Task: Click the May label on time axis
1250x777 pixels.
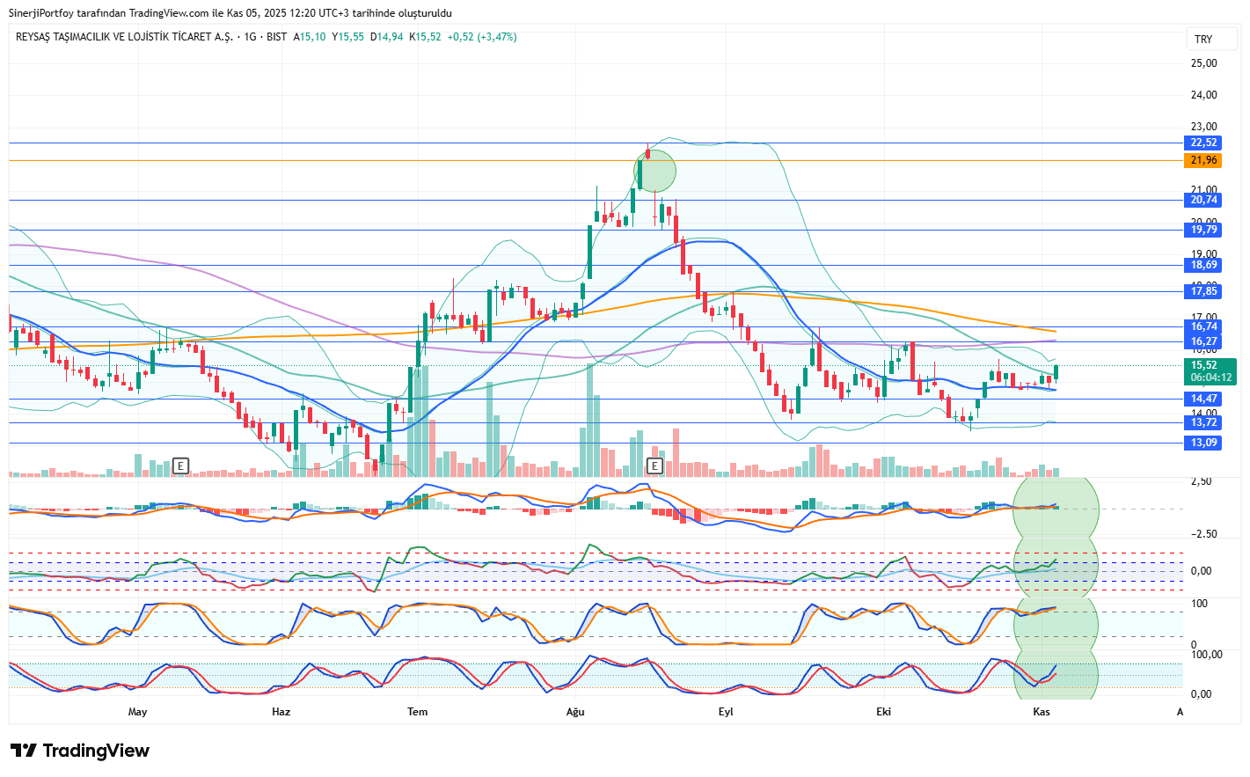Action: [138, 712]
